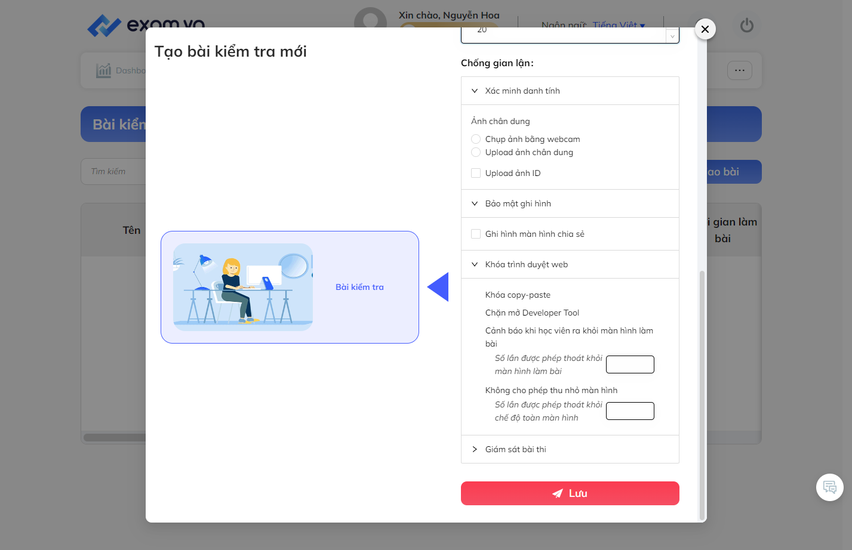Expand Giám sát bài thi section
The height and width of the screenshot is (550, 852).
tap(570, 449)
